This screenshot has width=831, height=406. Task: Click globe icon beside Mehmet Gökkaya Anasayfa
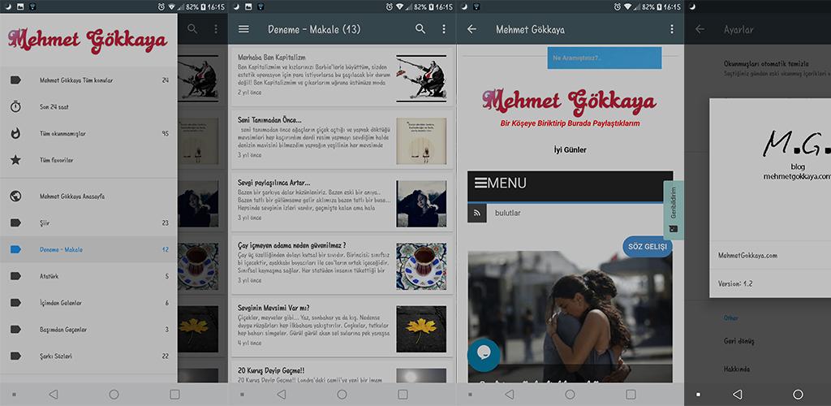click(x=16, y=197)
